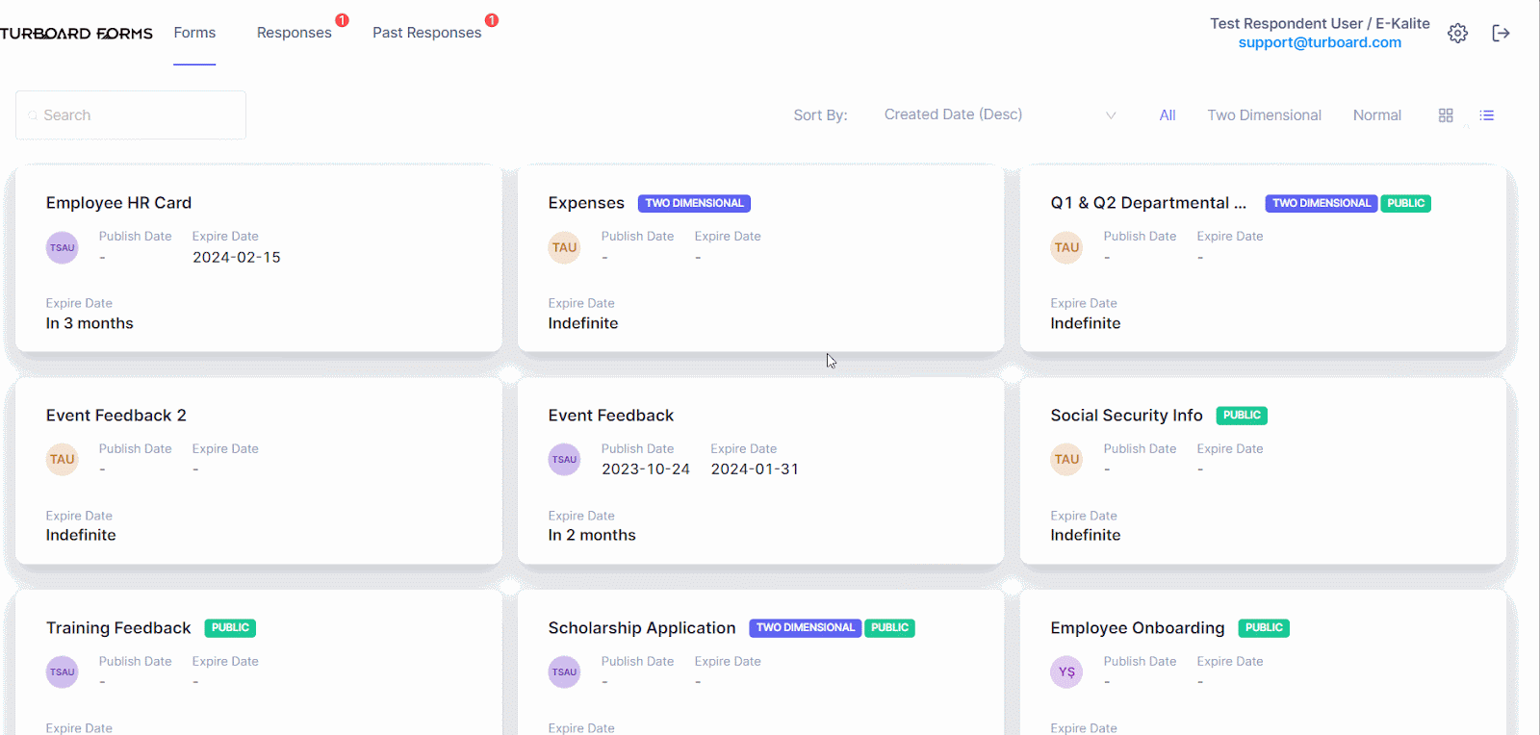Click TSAU avatar on Training Feedback card
The width and height of the screenshot is (1540, 735).
(x=63, y=672)
